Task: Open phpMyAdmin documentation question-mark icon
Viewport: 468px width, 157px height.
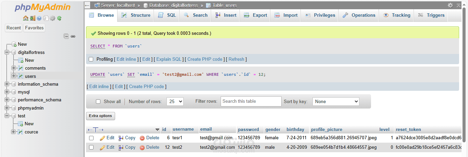Action: click(x=39, y=18)
